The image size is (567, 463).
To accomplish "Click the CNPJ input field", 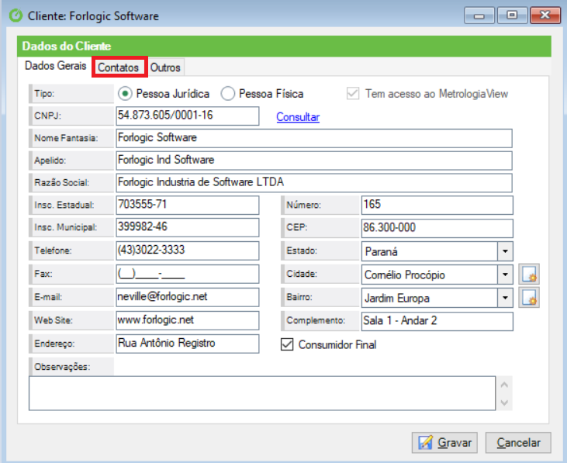I will tap(187, 116).
